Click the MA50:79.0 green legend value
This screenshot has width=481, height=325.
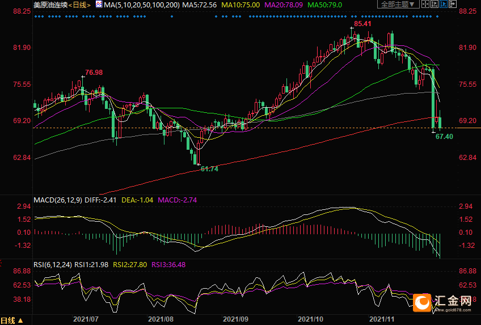point(324,5)
